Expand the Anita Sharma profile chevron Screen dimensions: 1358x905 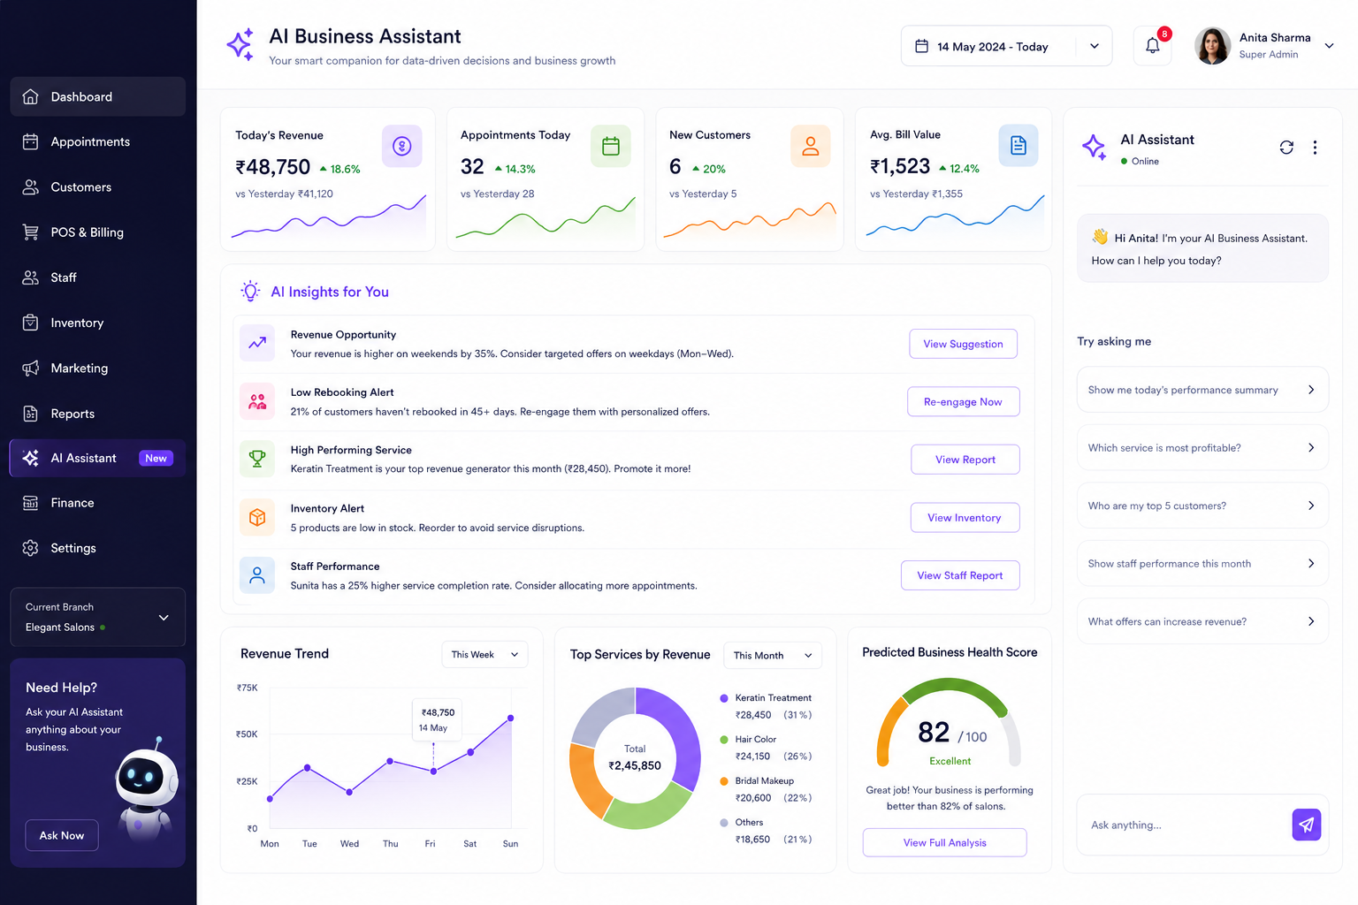[1329, 46]
